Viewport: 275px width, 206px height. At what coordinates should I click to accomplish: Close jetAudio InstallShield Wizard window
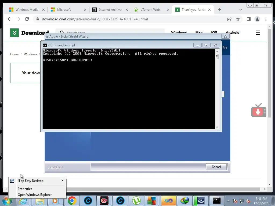point(225,36)
